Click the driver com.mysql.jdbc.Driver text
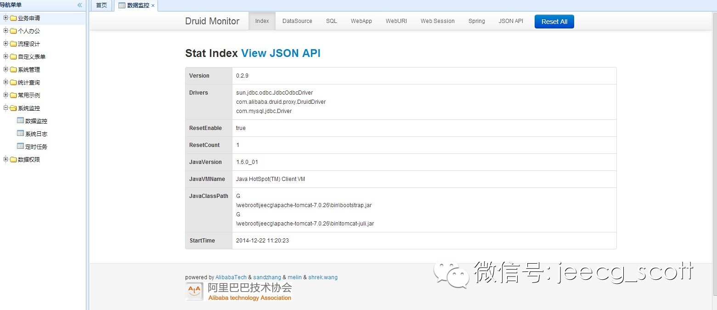Screen dimensions: 717x310 point(264,111)
